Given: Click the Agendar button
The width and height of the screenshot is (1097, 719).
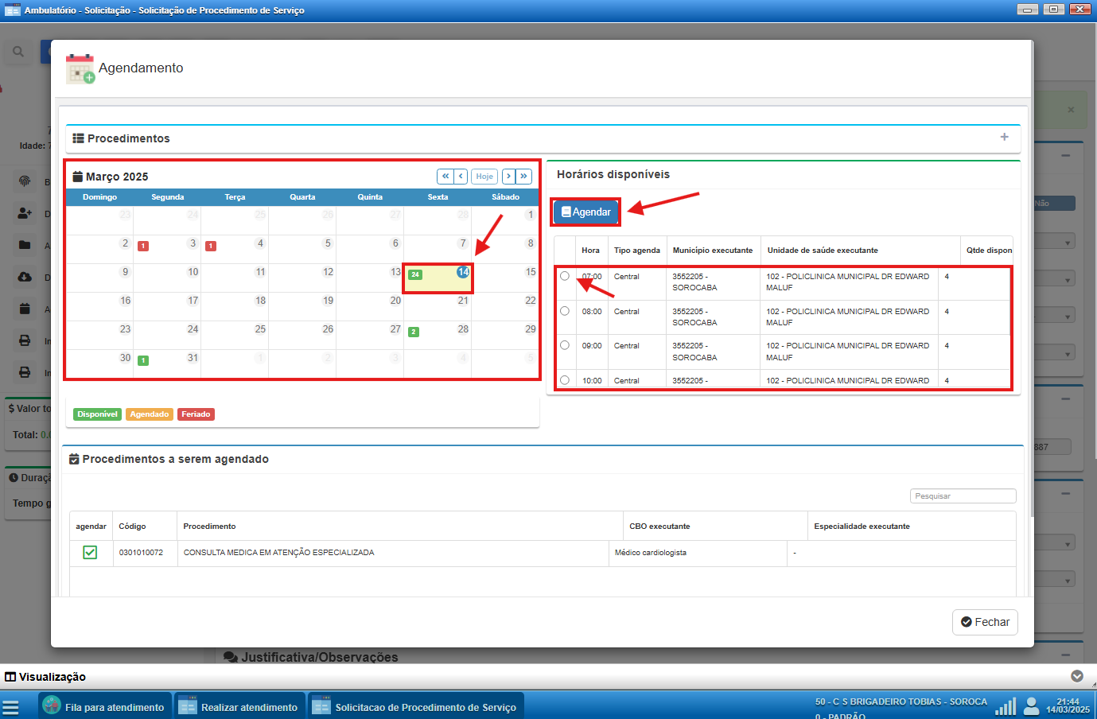Looking at the screenshot, I should click(585, 212).
